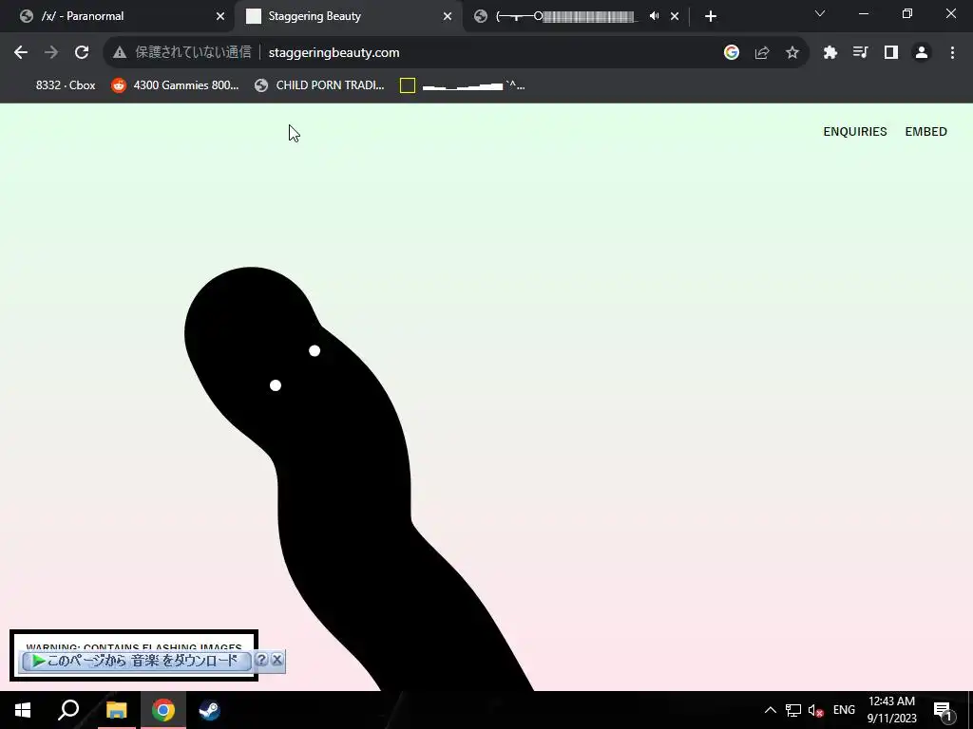Download music with the green play button bar
The image size is (973, 729).
click(135, 661)
